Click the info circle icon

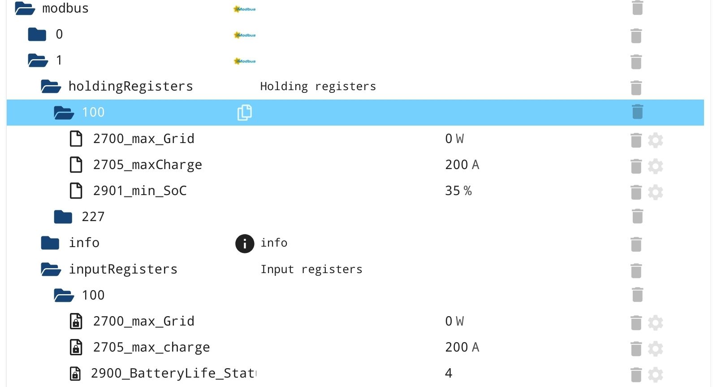(245, 244)
